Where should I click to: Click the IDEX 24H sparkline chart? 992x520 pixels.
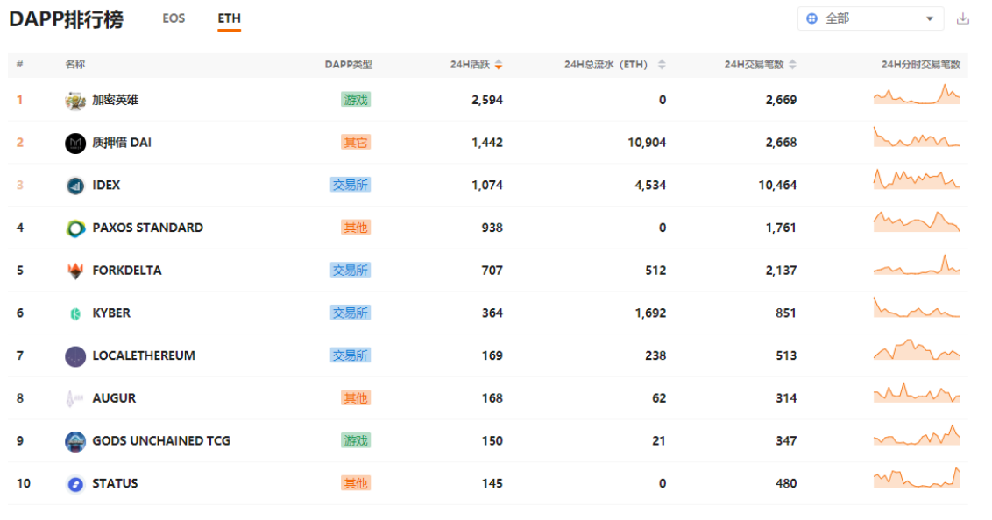pyautogui.click(x=917, y=179)
